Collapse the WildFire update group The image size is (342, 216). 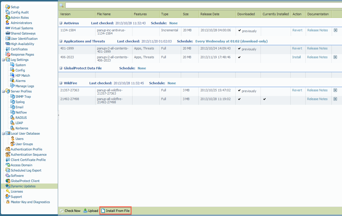[x=61, y=83]
